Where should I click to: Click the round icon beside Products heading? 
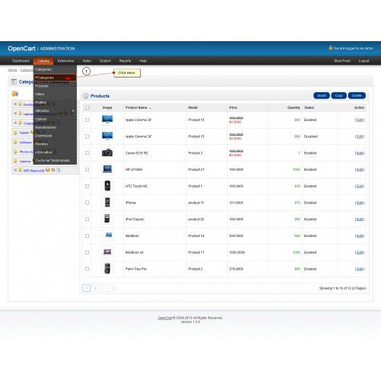click(85, 96)
